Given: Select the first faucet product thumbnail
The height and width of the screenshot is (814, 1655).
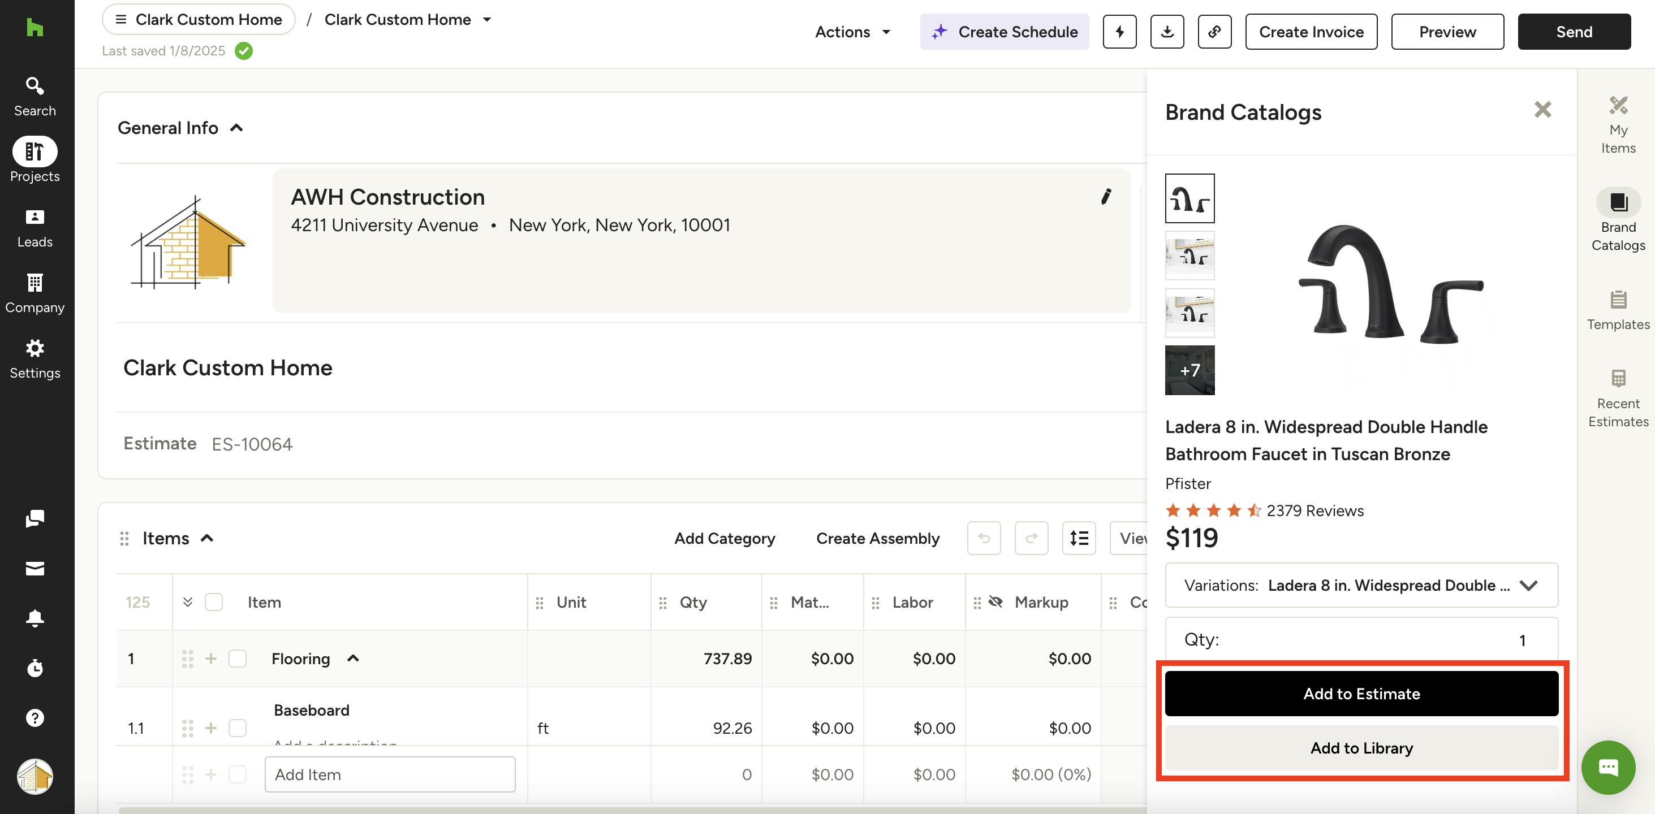Looking at the screenshot, I should point(1190,198).
